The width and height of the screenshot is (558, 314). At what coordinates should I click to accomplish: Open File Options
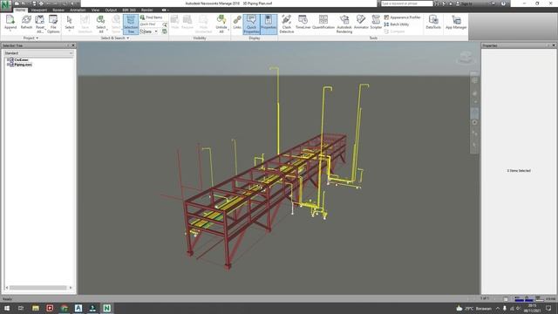pos(53,24)
